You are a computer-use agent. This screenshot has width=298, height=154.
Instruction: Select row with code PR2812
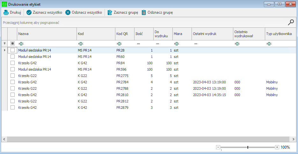[123, 101]
